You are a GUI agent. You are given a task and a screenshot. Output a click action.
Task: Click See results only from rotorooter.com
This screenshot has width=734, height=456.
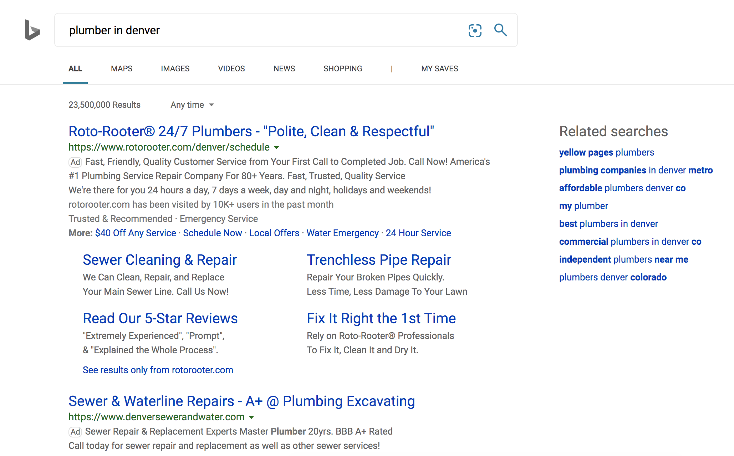point(158,370)
